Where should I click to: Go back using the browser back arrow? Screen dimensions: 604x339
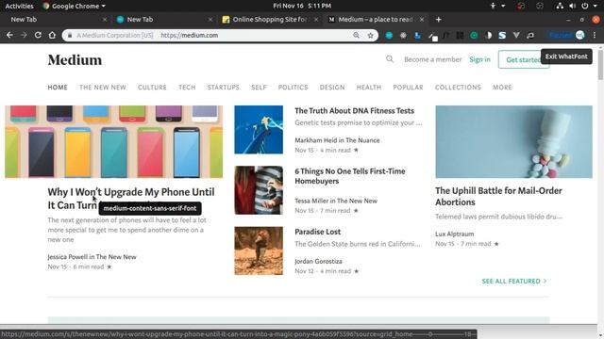[x=9, y=35]
